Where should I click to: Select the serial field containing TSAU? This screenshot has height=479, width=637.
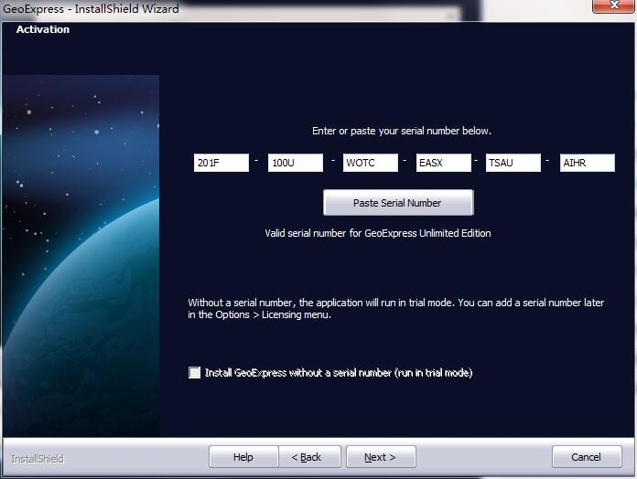pos(513,163)
